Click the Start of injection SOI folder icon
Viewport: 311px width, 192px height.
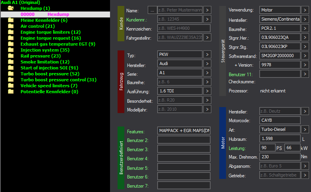[11, 68]
